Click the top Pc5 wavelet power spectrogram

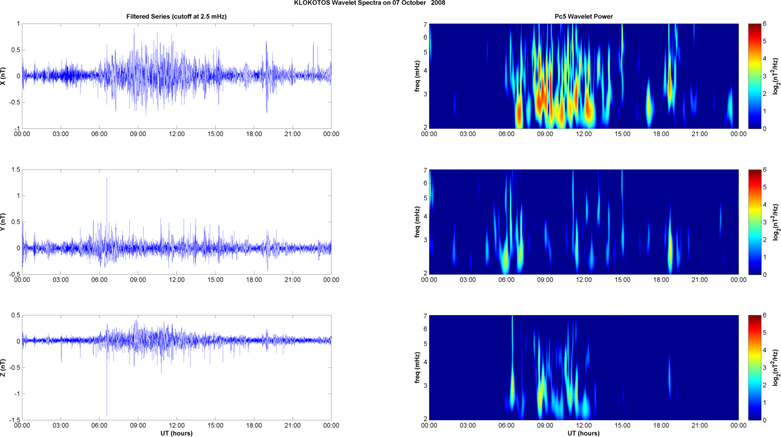583,76
